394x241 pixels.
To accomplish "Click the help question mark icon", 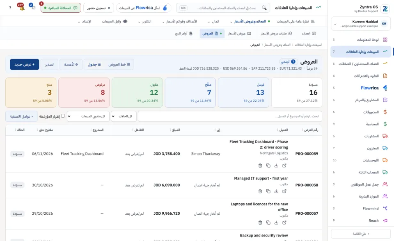I will pos(10,8).
